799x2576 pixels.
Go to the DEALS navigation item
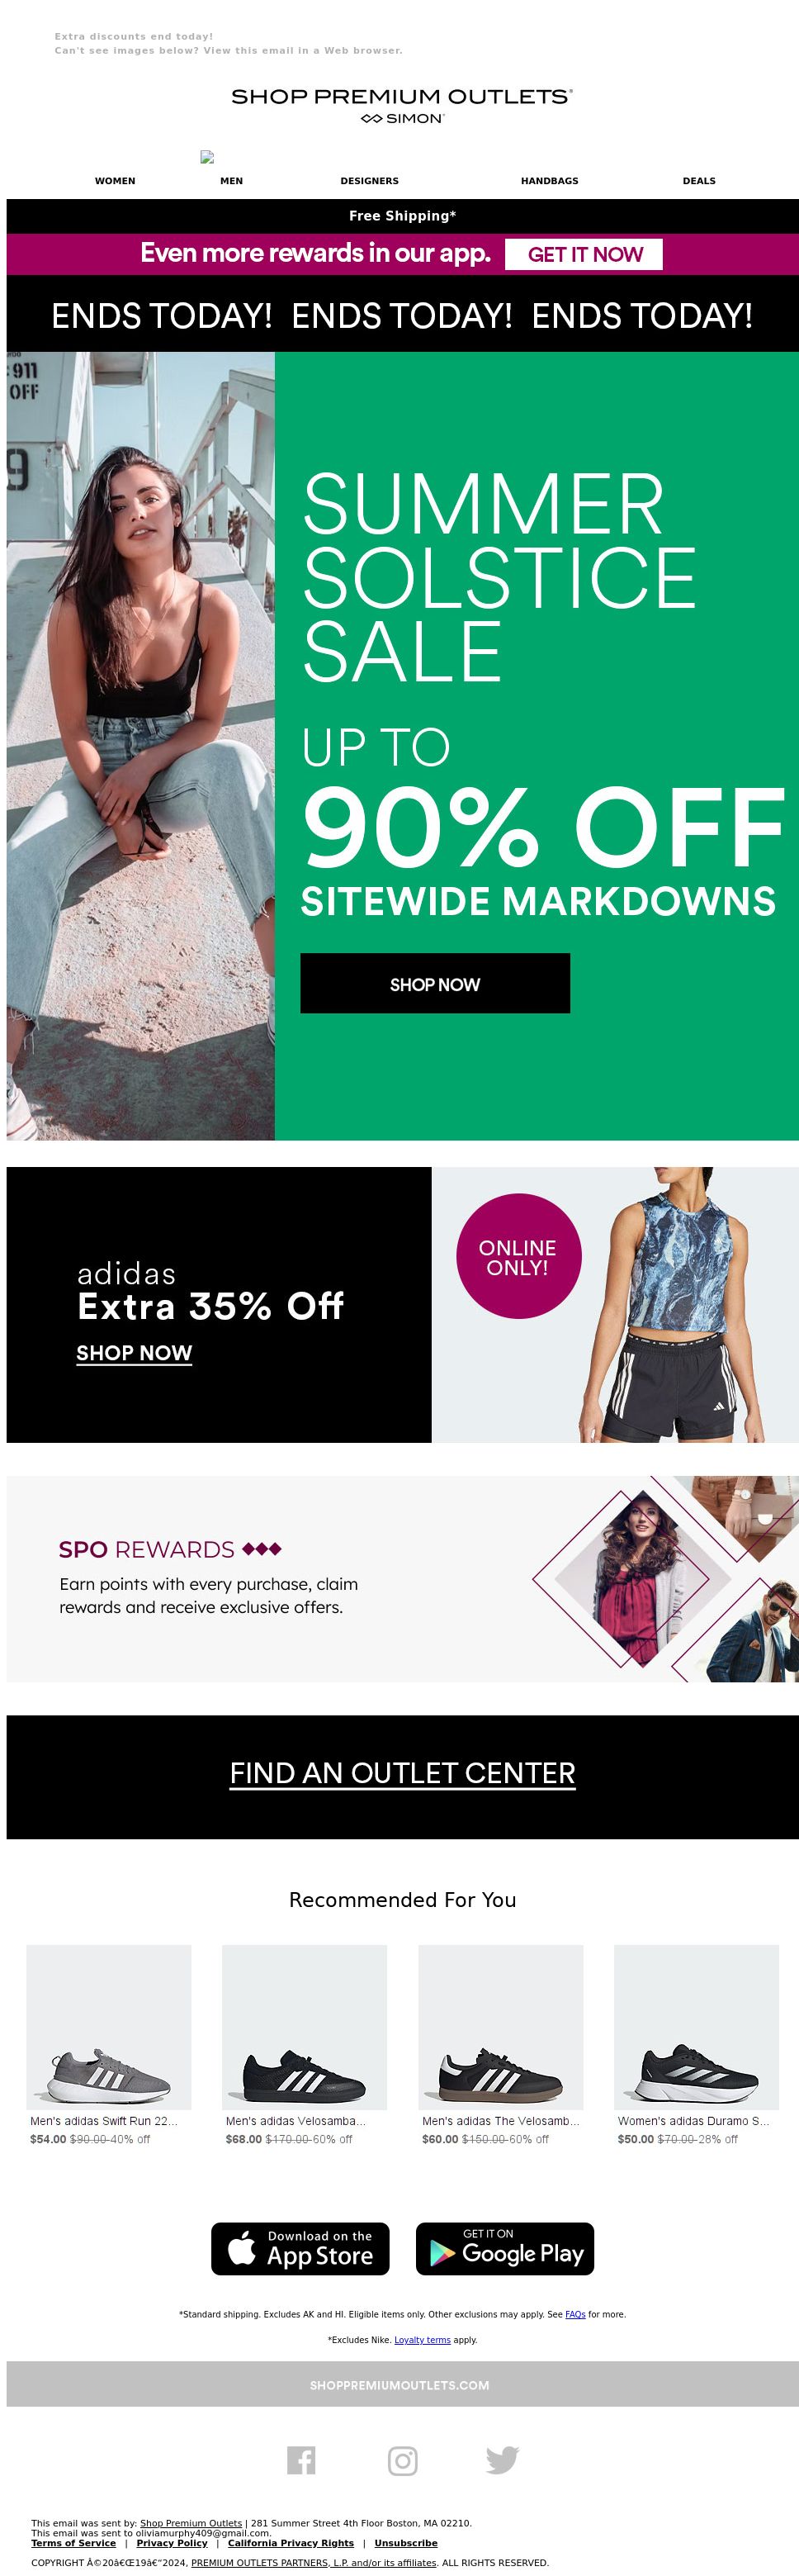point(699,181)
